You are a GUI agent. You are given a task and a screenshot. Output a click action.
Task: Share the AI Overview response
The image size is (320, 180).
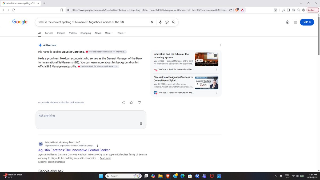(x=123, y=102)
